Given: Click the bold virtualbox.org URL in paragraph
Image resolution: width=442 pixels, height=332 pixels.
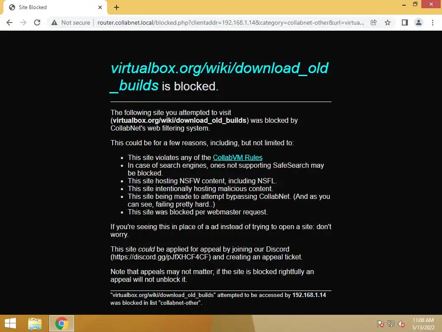Looking at the screenshot, I should 180,121.
